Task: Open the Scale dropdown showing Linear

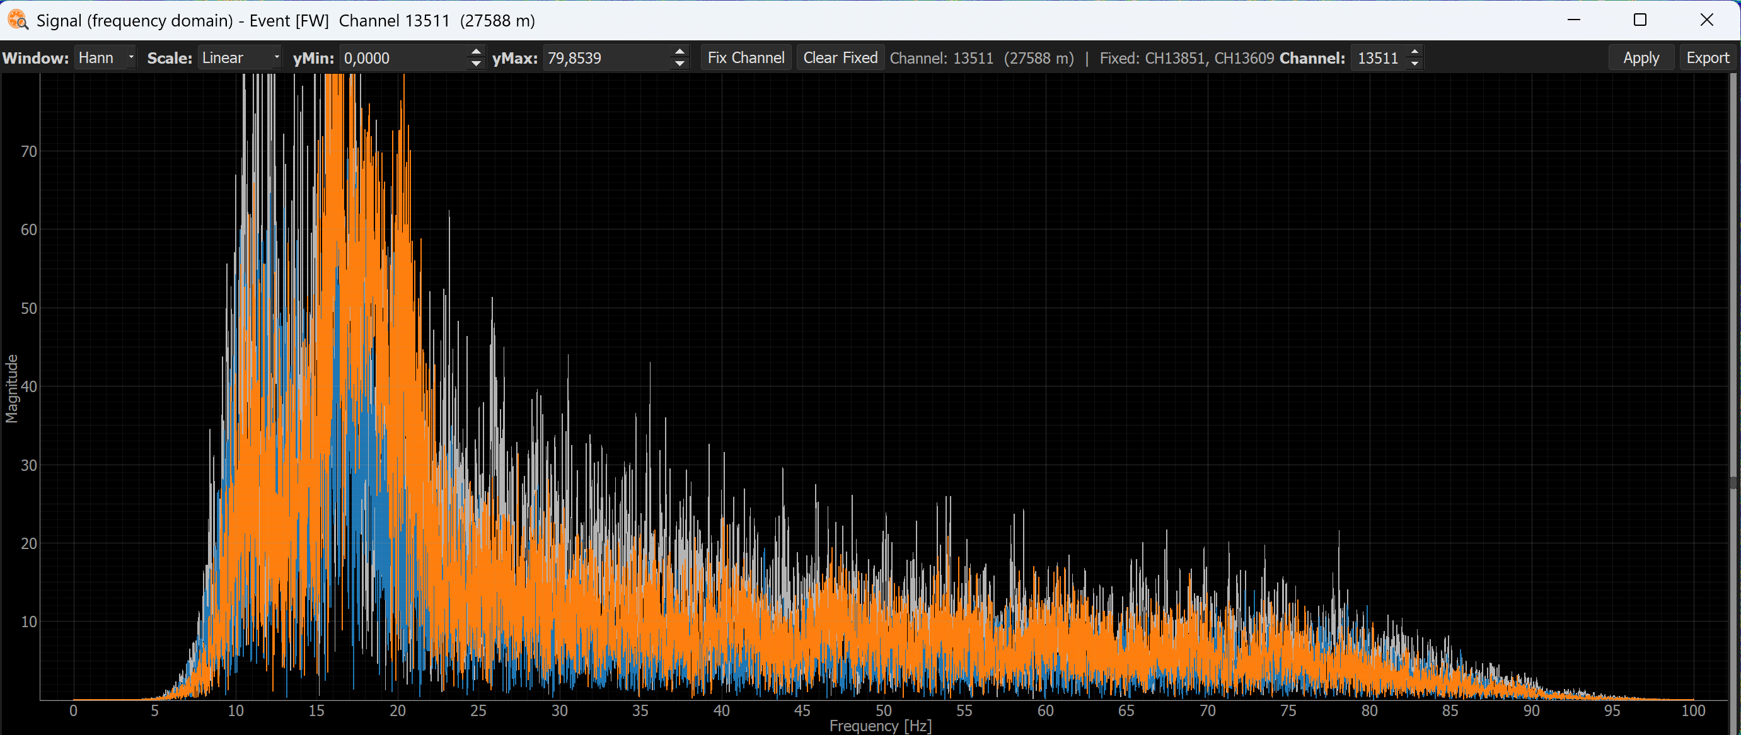Action: tap(241, 58)
